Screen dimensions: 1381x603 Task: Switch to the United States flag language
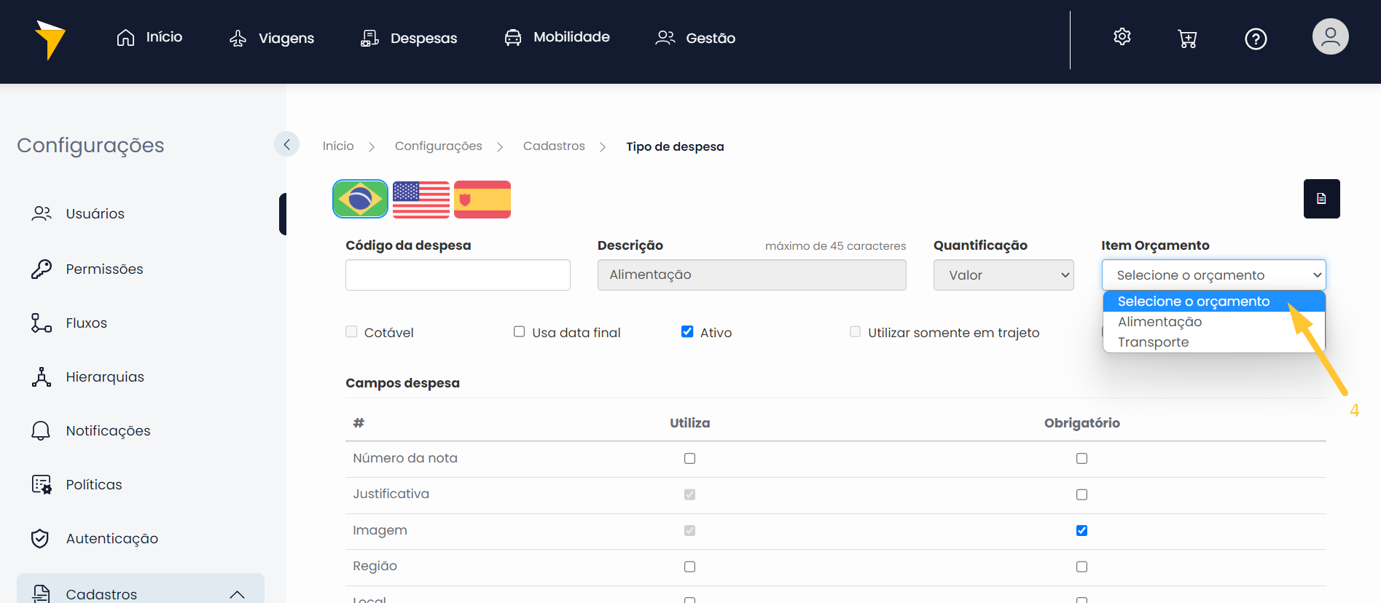420,199
